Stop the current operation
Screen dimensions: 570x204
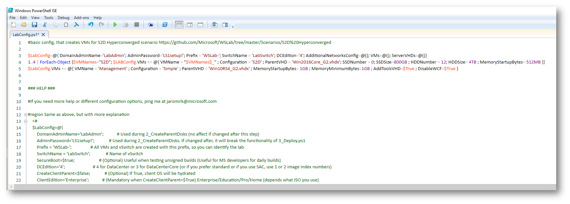pos(137,25)
